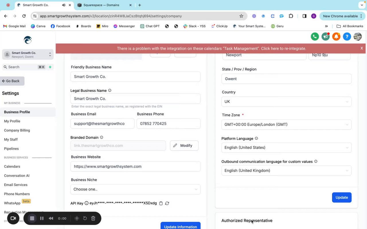Open My Profile in settings sidebar
Screen dimensions: 367x229
[12, 121]
